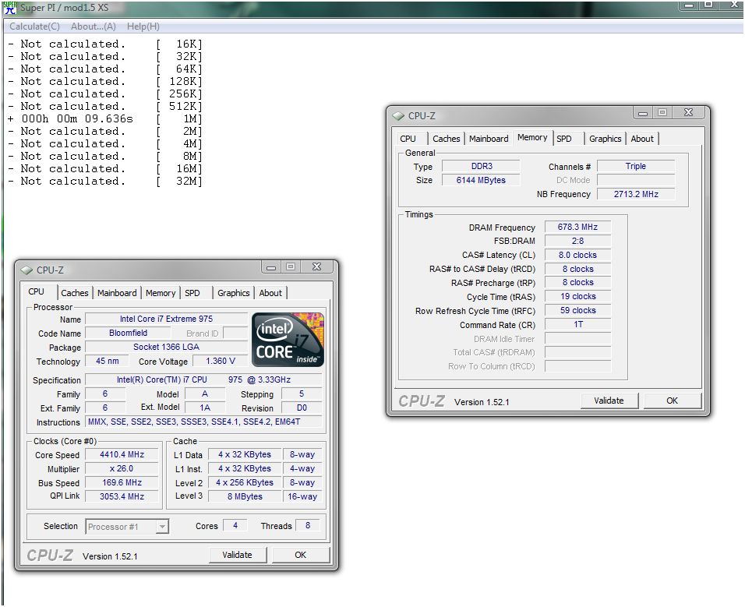The height and width of the screenshot is (607, 745).
Task: Click the Specification field i7 CPU 975 @ 3.33GHz
Action: point(204,379)
